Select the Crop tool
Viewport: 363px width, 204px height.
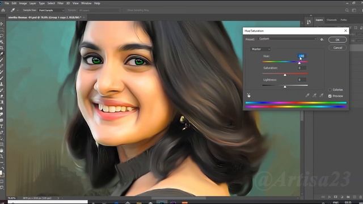tap(2, 48)
